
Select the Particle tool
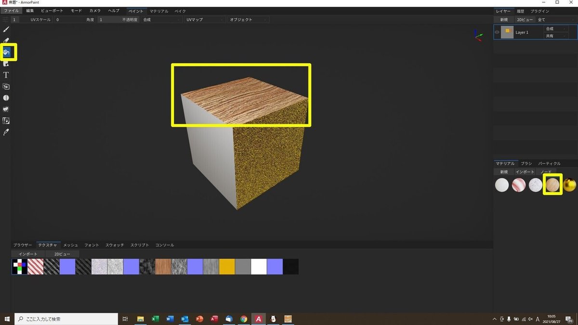(6, 109)
